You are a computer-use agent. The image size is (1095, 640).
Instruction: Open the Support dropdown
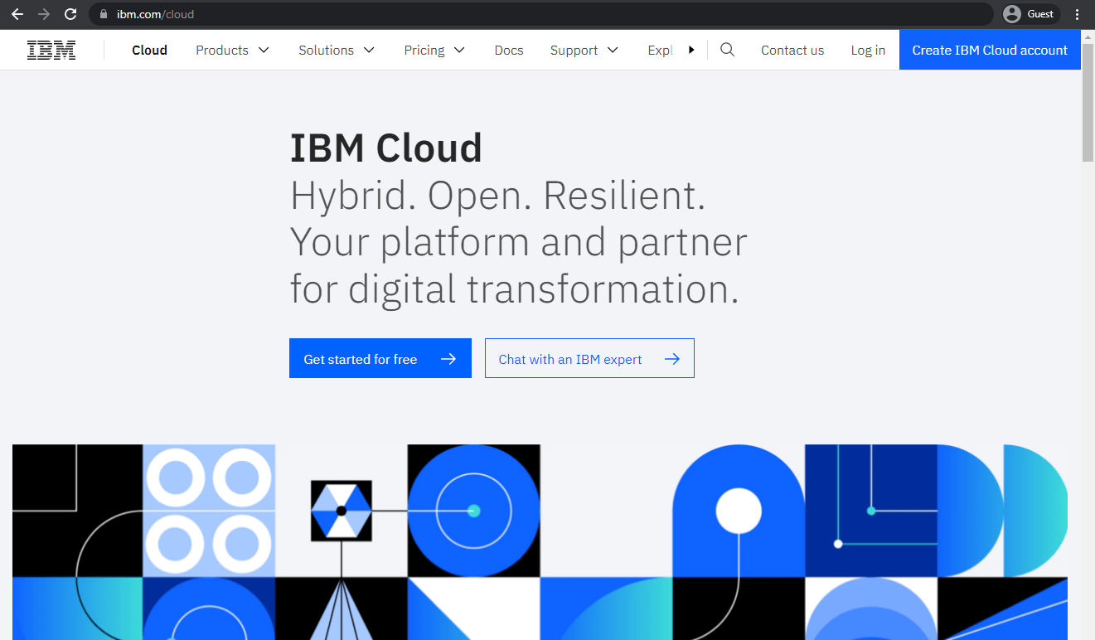click(x=584, y=50)
